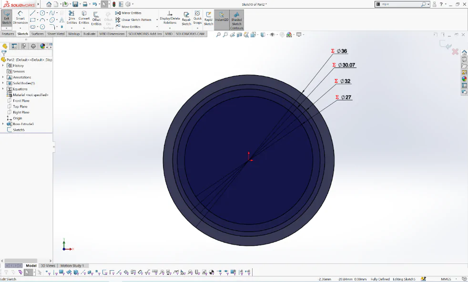Toggle the Select cursor tool in the title bar
The width and height of the screenshot is (468, 282).
point(104,4)
